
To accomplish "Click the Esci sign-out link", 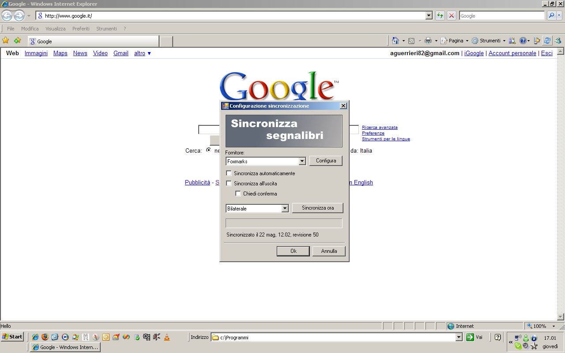I will click(547, 53).
